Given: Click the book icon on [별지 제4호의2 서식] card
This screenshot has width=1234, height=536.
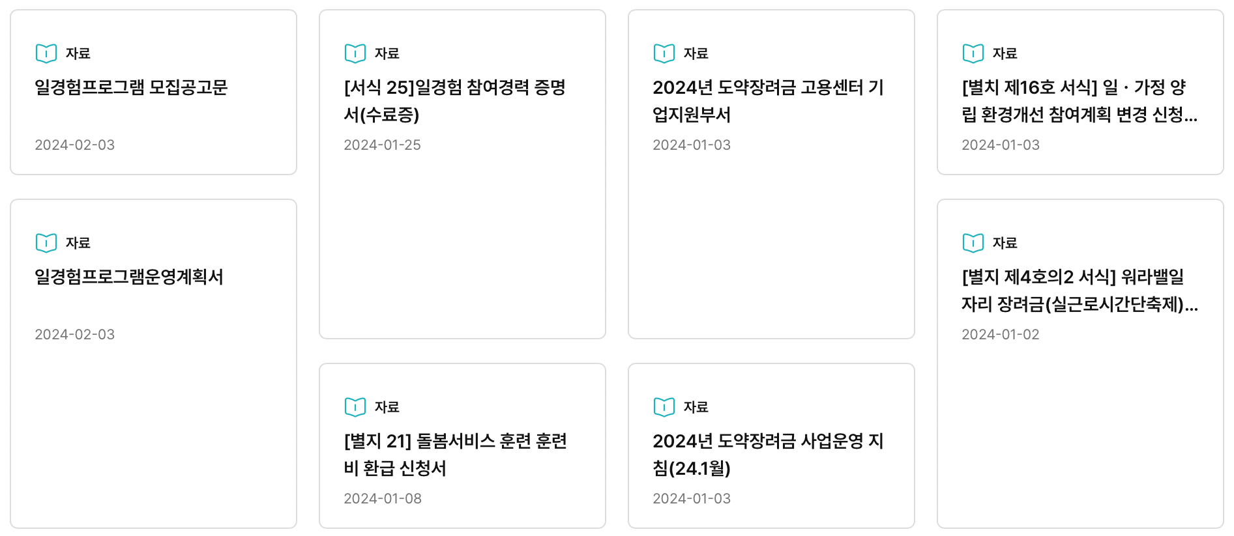Looking at the screenshot, I should [973, 242].
